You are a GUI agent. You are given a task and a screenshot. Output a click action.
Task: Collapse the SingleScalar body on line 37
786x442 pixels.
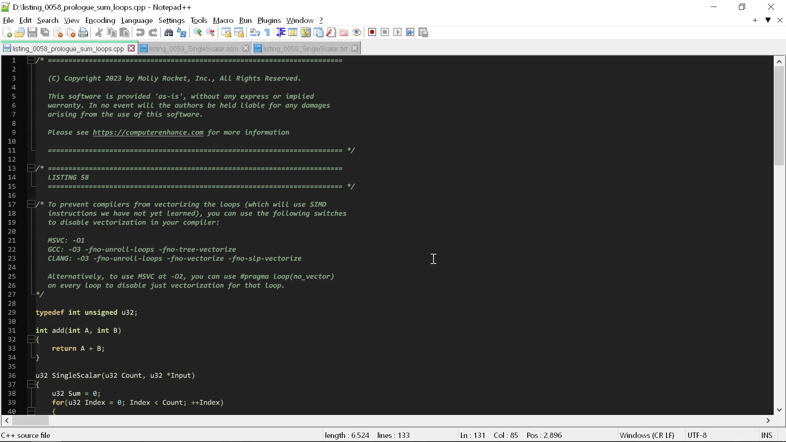click(x=31, y=384)
